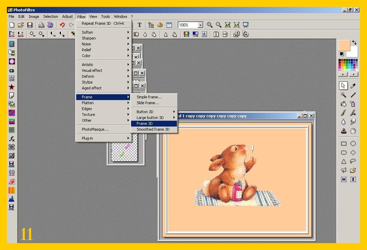Pick the Eyedropper tool
This screenshot has width=367, height=250.
[x=353, y=86]
